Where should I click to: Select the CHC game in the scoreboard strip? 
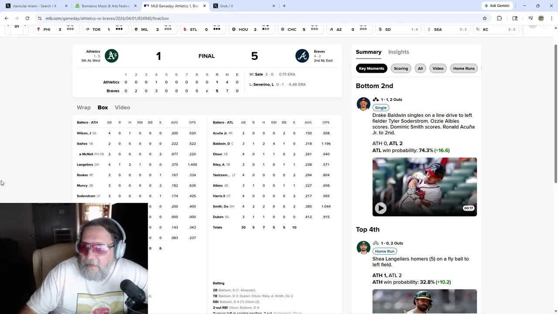pyautogui.click(x=300, y=29)
